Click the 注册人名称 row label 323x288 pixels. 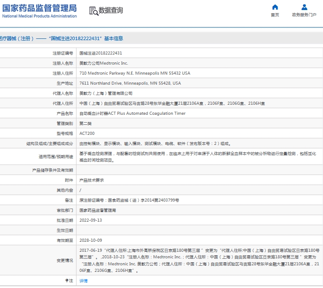coord(63,63)
